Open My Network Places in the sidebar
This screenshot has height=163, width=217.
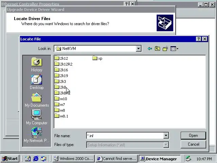pos(37,135)
